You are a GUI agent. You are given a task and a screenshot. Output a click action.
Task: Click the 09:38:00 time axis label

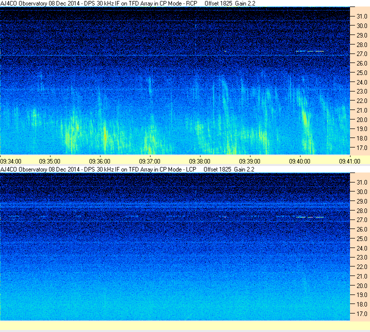pyautogui.click(x=200, y=161)
